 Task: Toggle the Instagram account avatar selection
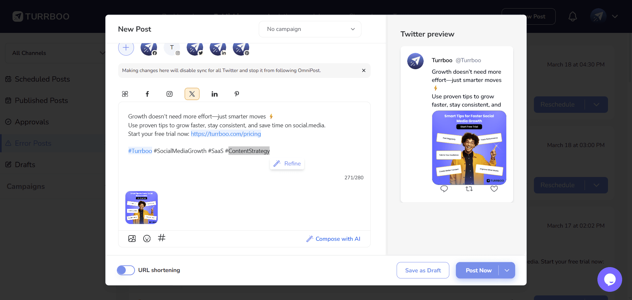pyautogui.click(x=172, y=48)
